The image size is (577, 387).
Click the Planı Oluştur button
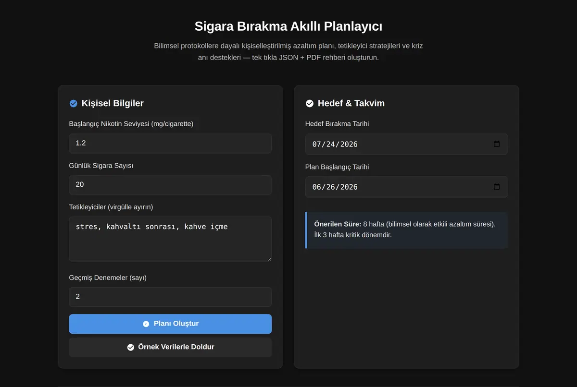[x=170, y=324]
